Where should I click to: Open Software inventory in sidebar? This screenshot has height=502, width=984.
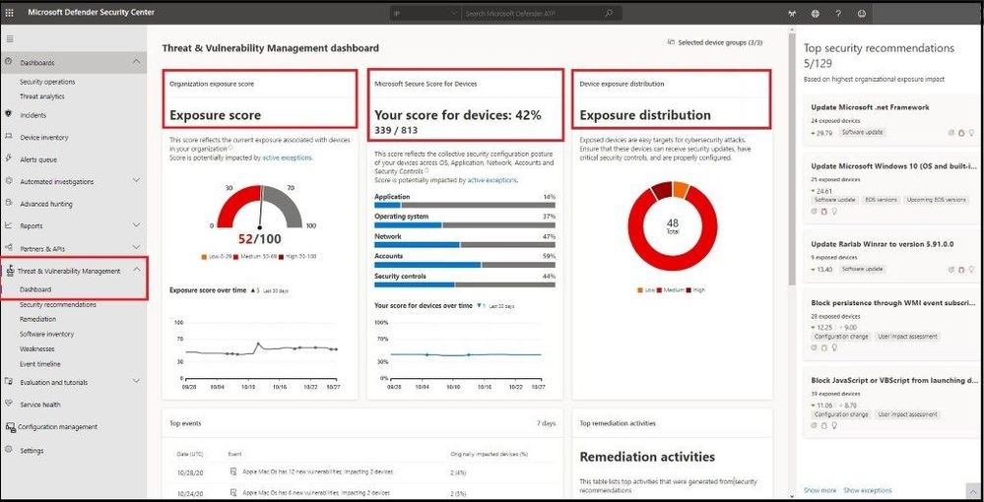coord(46,334)
